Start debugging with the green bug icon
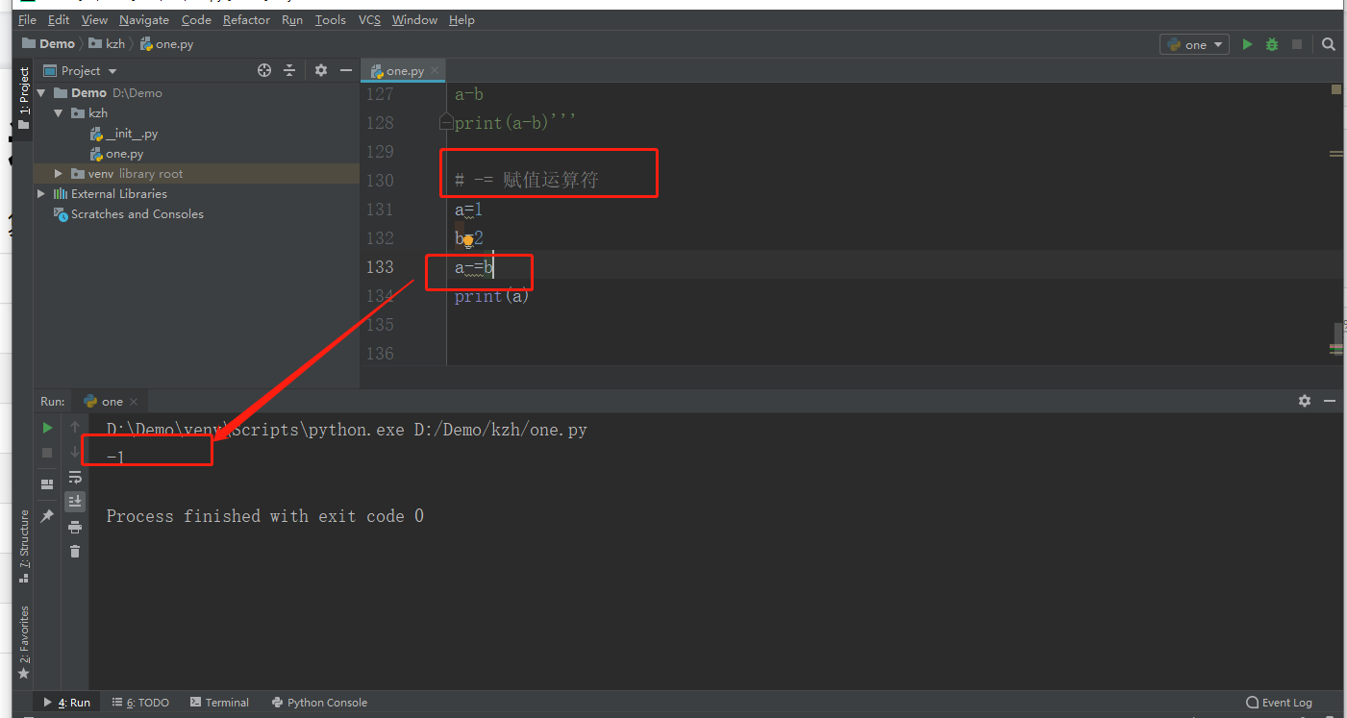 [x=1271, y=44]
